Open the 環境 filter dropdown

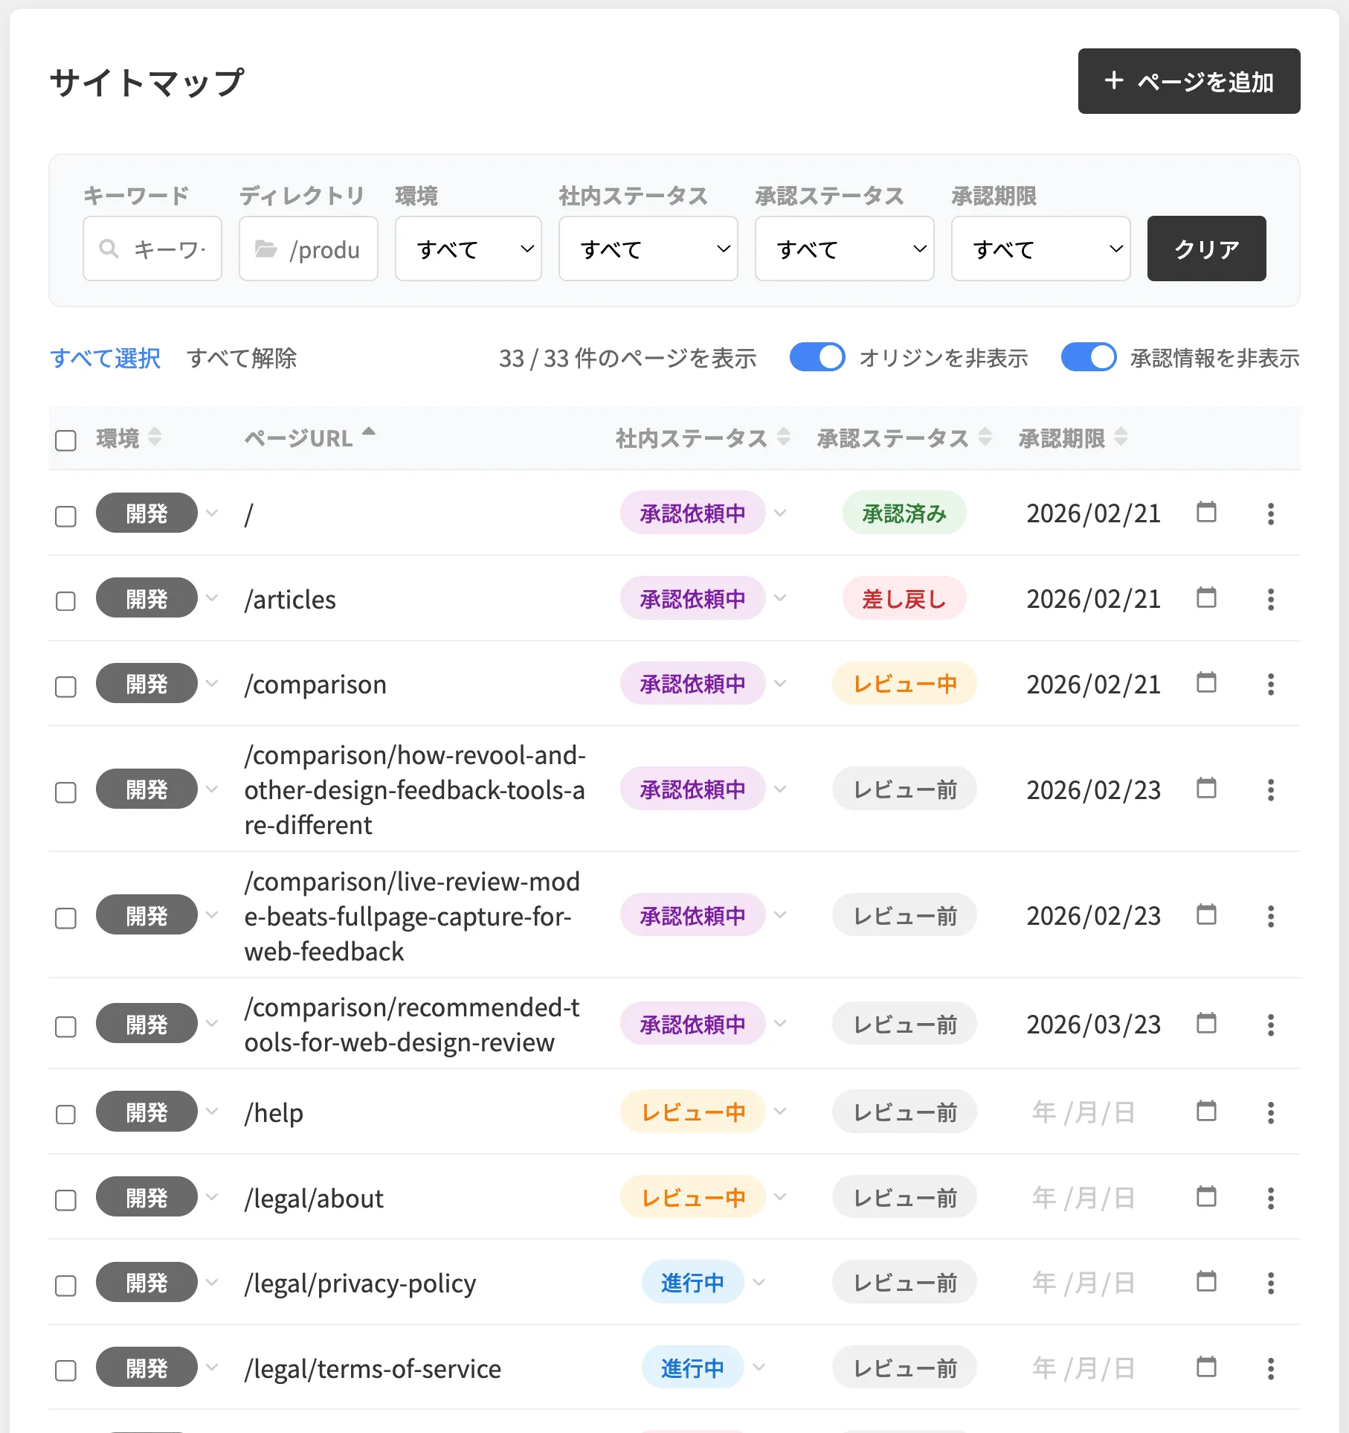(x=468, y=249)
